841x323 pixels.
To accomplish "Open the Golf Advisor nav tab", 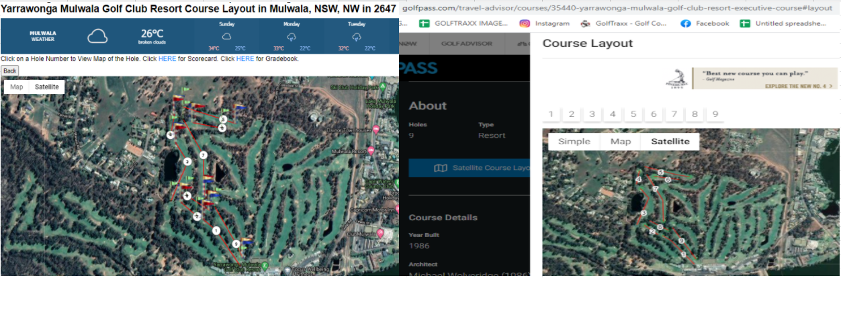I will pos(466,44).
